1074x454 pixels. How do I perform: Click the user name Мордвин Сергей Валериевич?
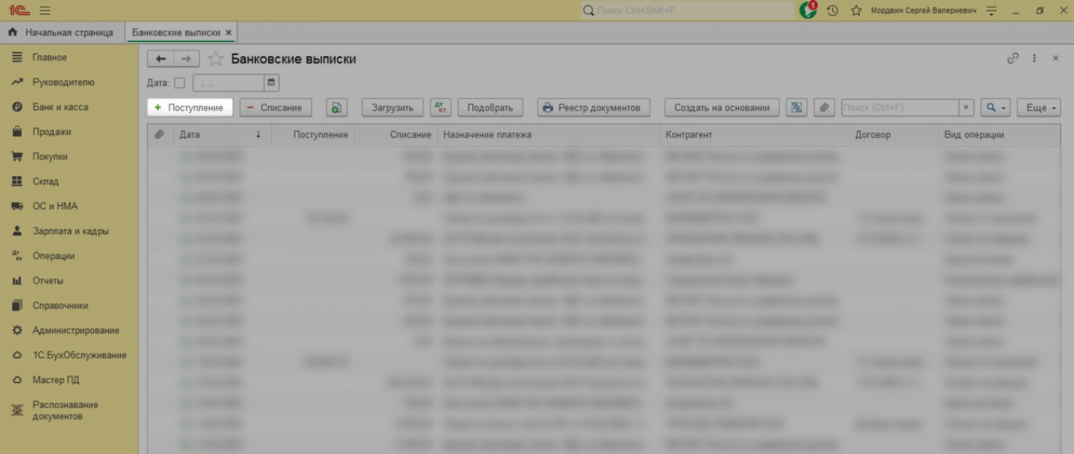(923, 10)
